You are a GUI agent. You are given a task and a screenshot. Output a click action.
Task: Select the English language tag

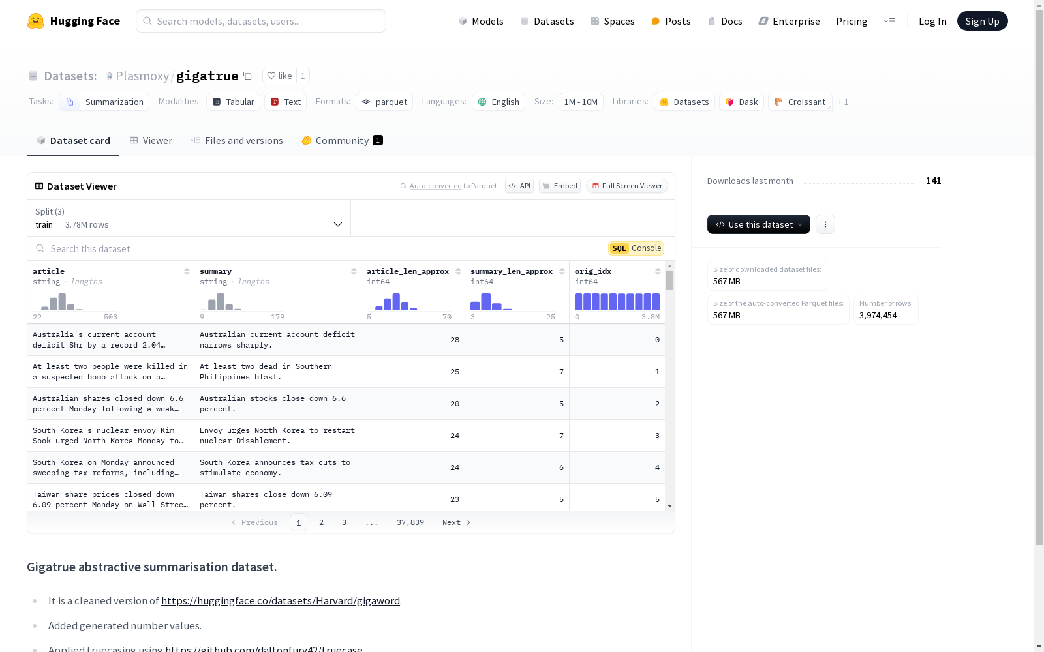[499, 102]
